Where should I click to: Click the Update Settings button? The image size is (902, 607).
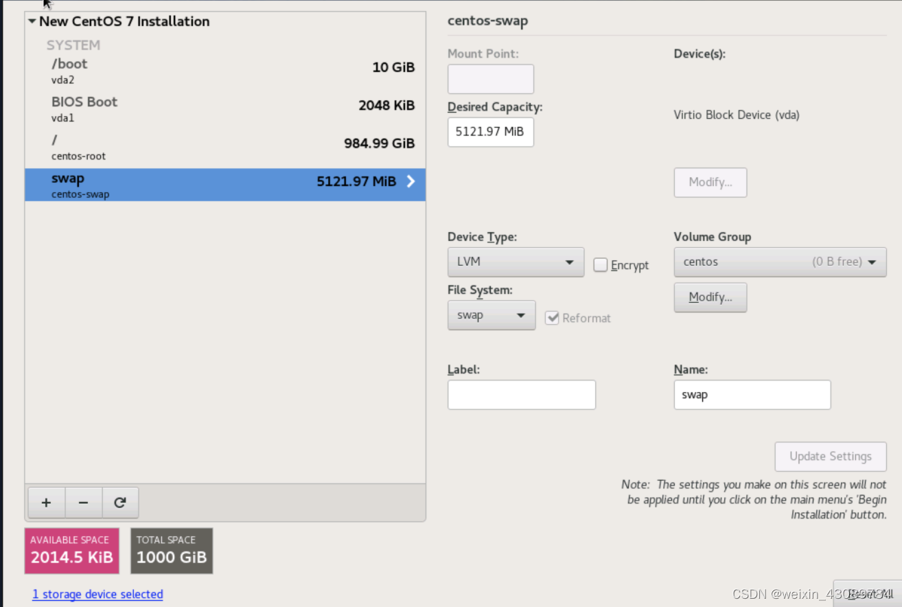pos(830,456)
